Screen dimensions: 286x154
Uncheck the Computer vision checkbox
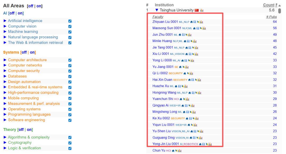click(70, 27)
